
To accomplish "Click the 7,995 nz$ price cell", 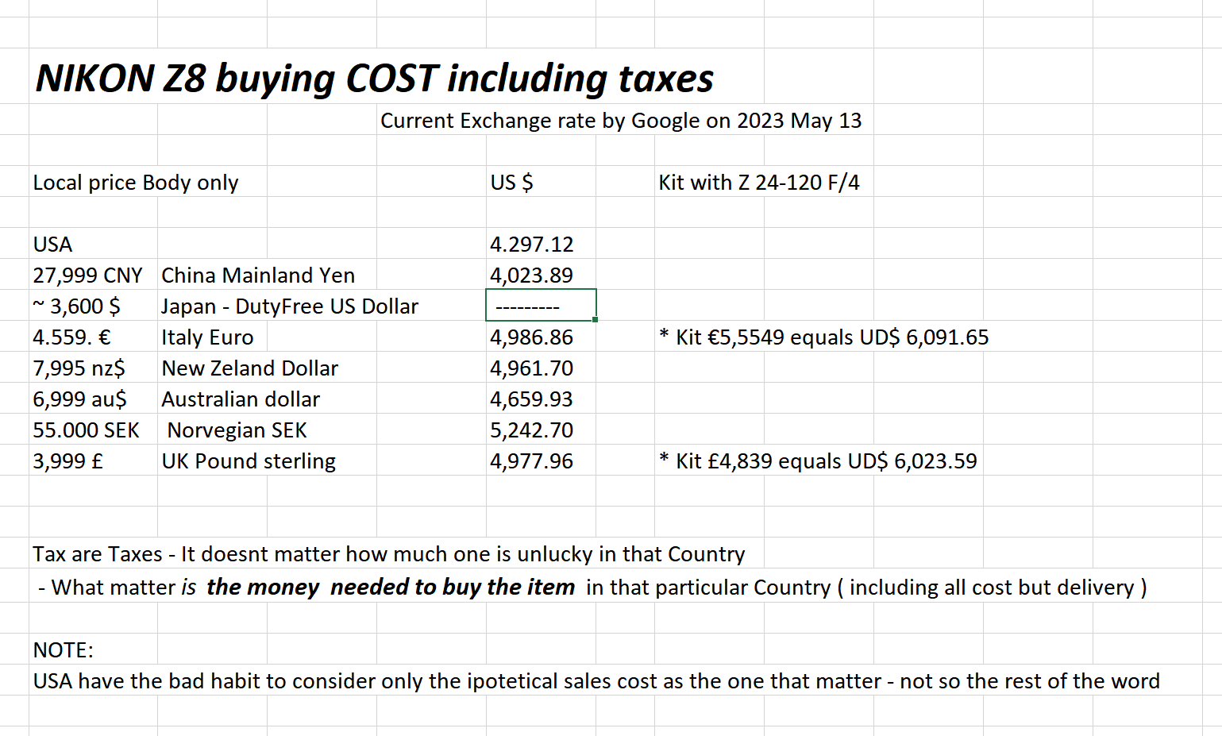I will point(79,368).
